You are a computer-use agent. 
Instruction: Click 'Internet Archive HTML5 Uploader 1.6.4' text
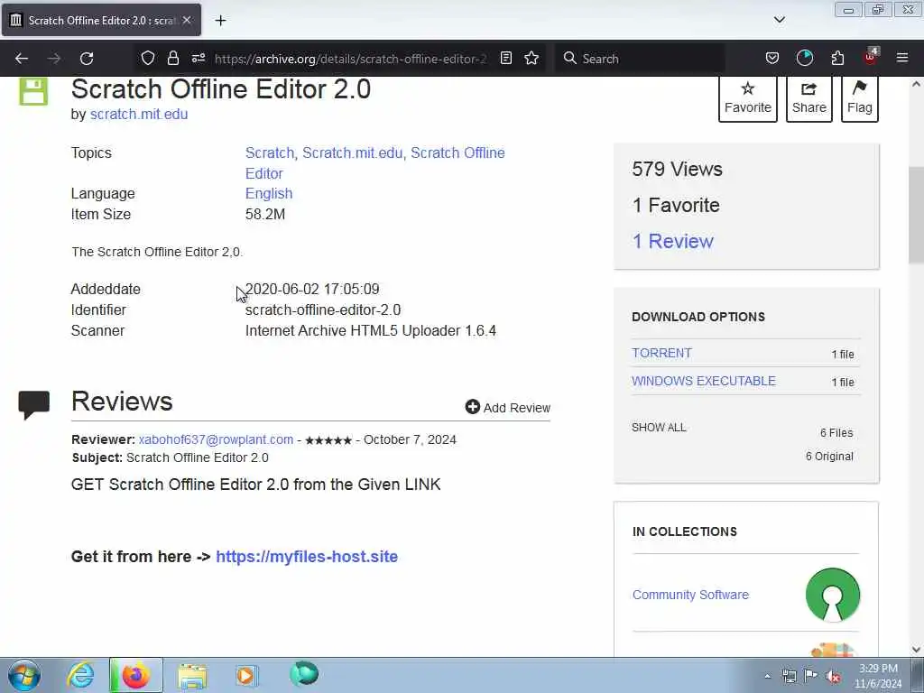coord(371,330)
